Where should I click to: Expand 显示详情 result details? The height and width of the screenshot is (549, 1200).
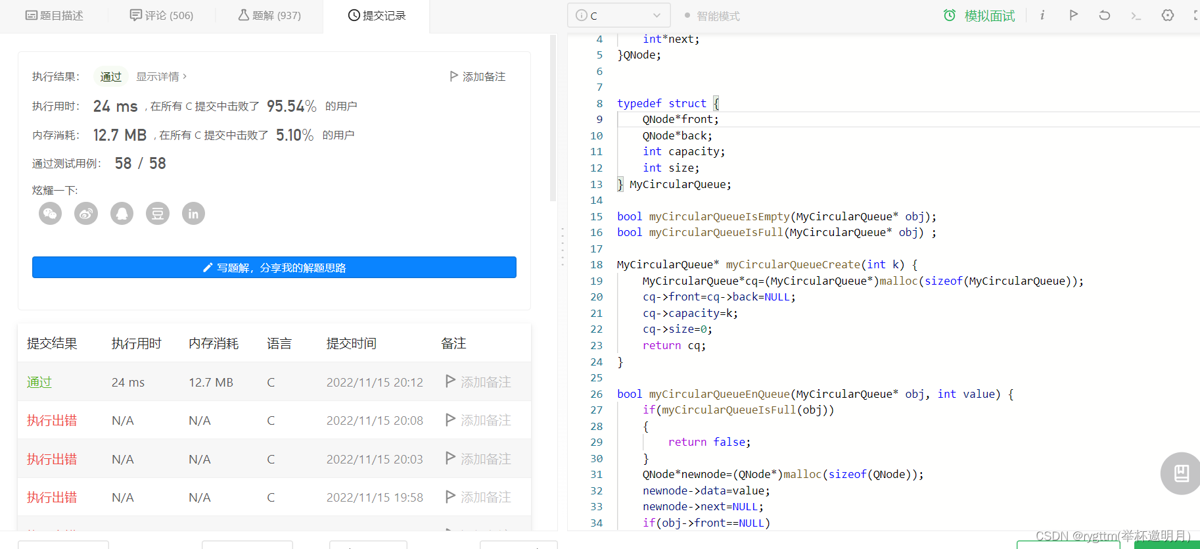click(162, 77)
